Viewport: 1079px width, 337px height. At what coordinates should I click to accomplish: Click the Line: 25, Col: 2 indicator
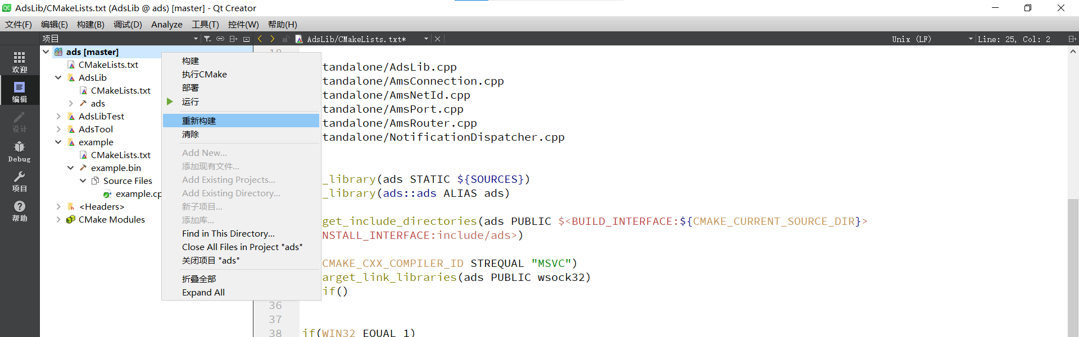pyautogui.click(x=1014, y=39)
